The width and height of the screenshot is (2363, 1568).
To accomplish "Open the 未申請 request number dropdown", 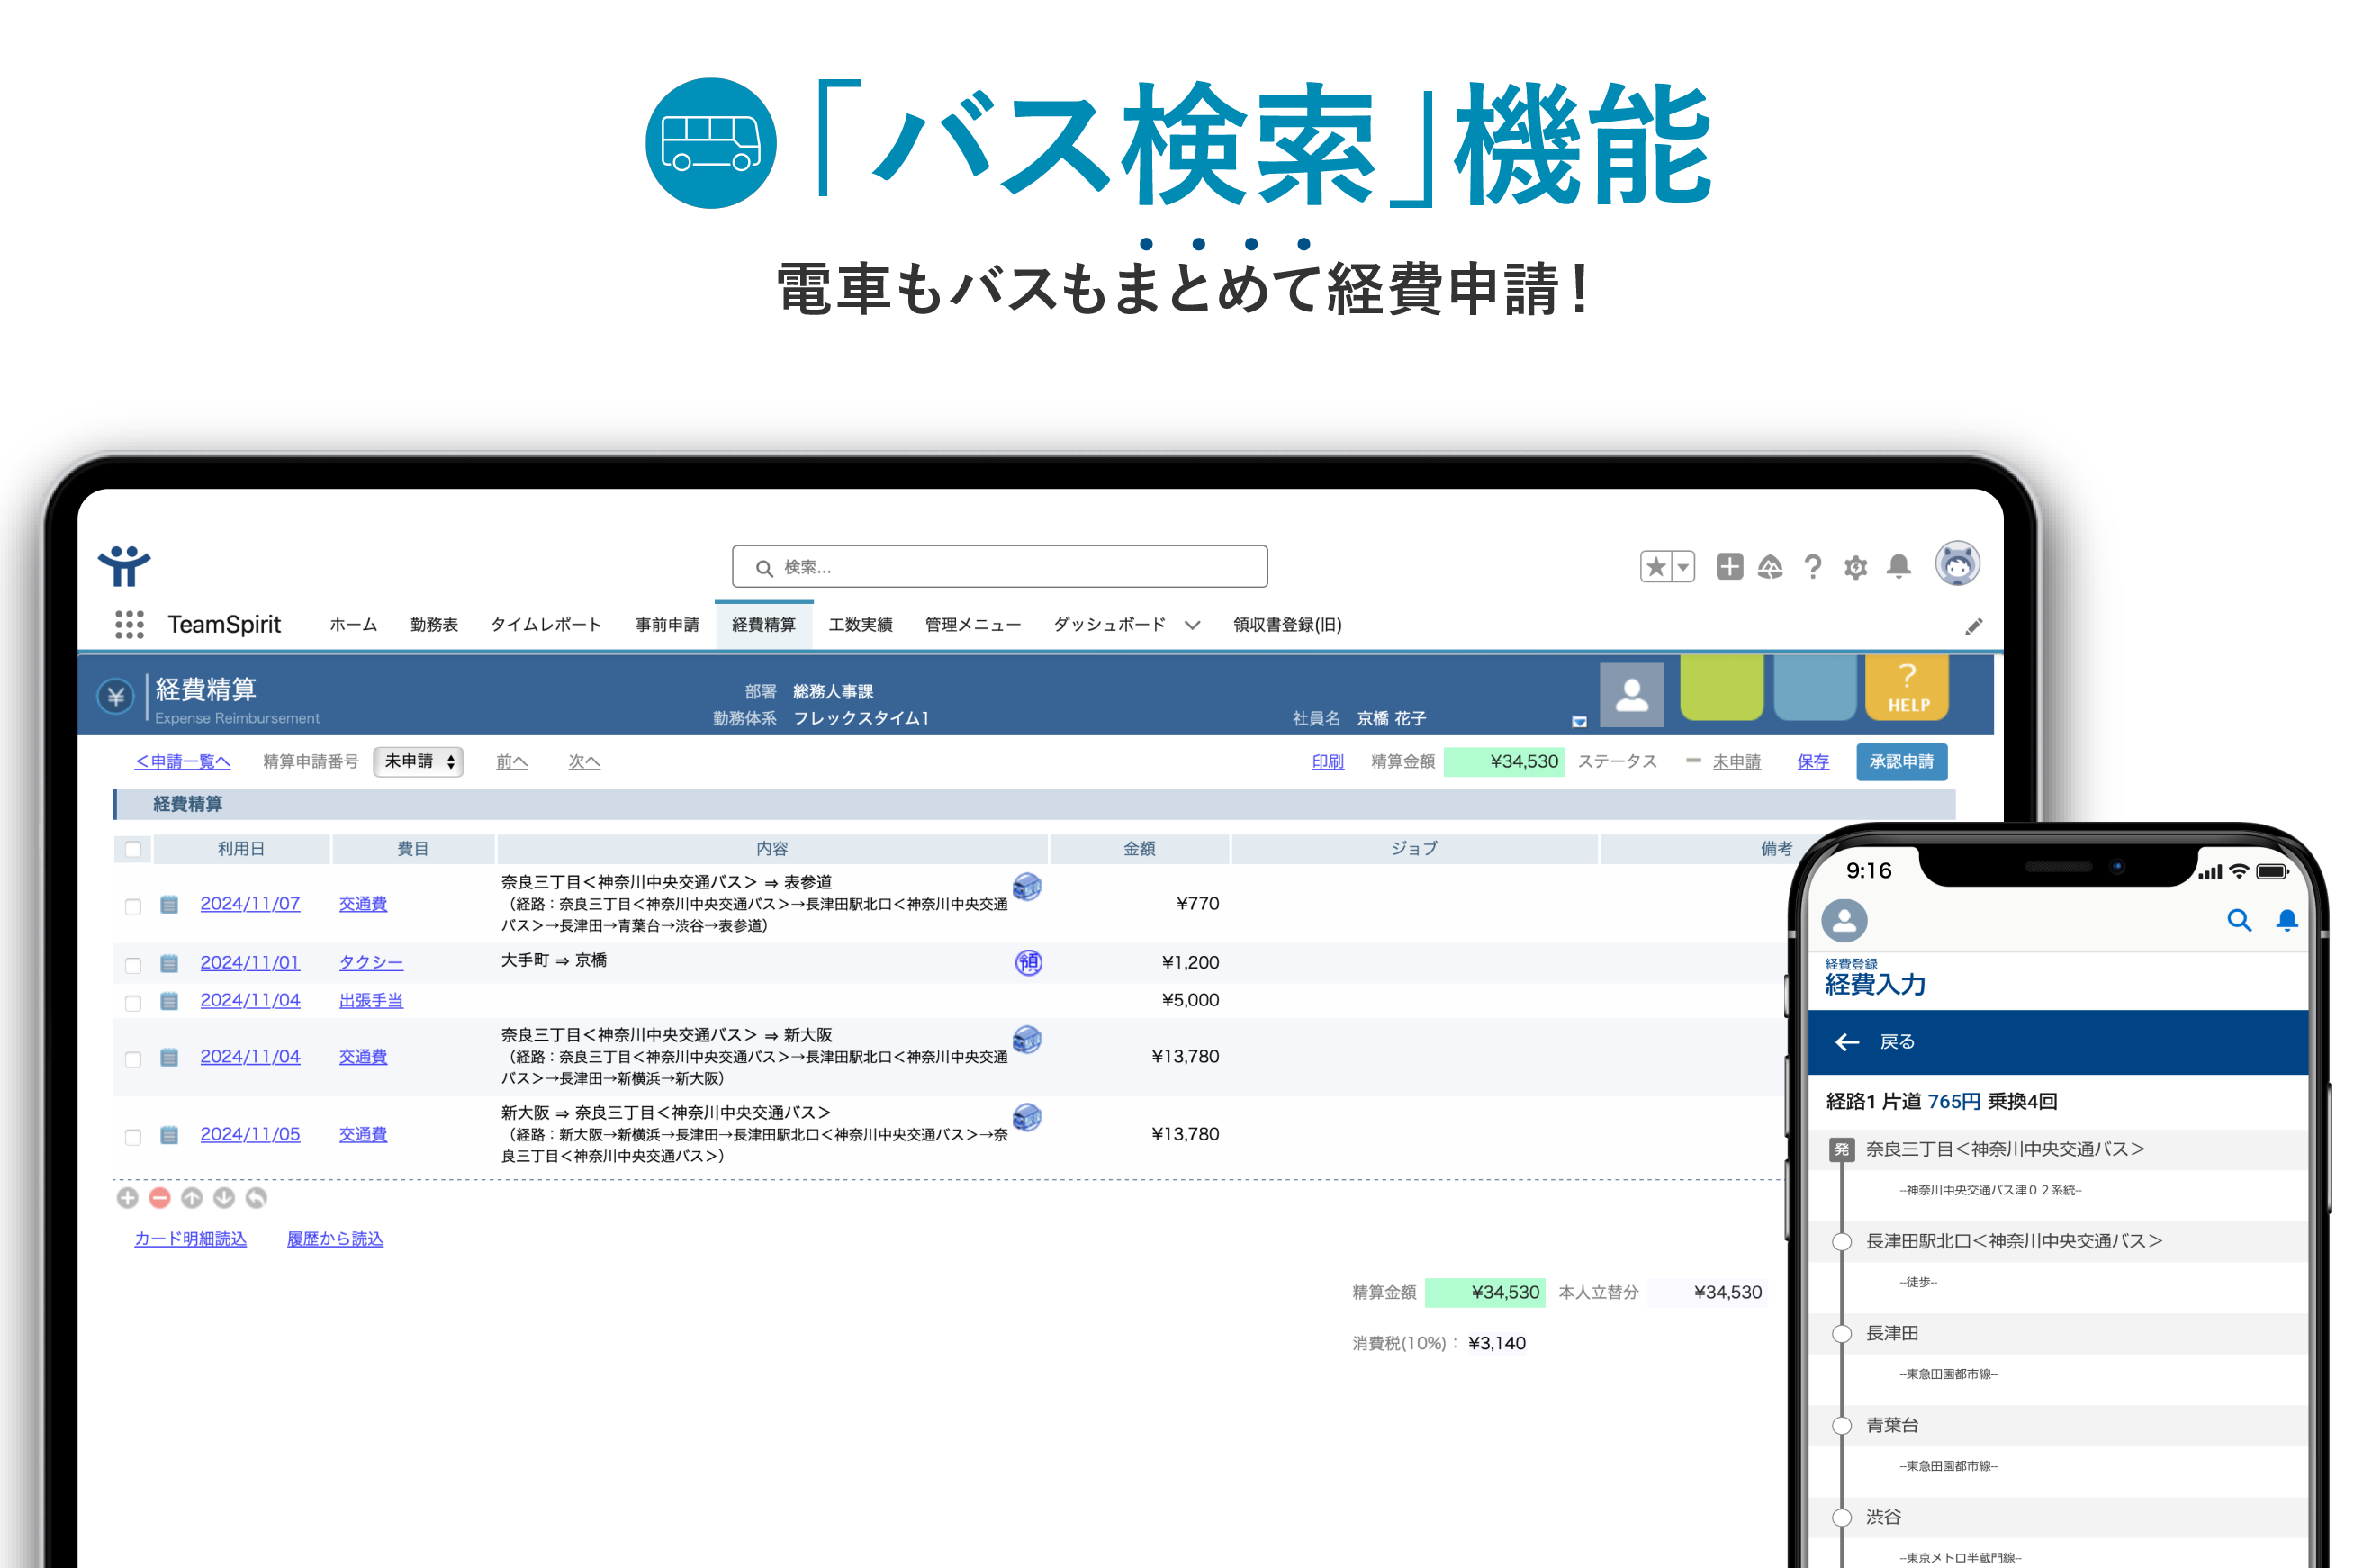I will pos(418,762).
